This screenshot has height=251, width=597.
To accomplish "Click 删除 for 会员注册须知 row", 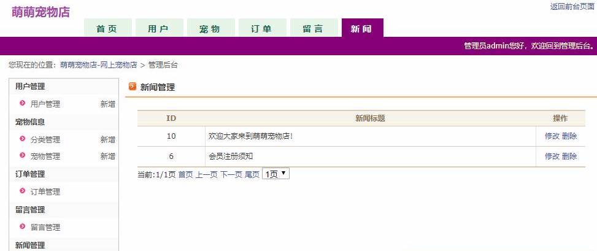I will (x=569, y=156).
